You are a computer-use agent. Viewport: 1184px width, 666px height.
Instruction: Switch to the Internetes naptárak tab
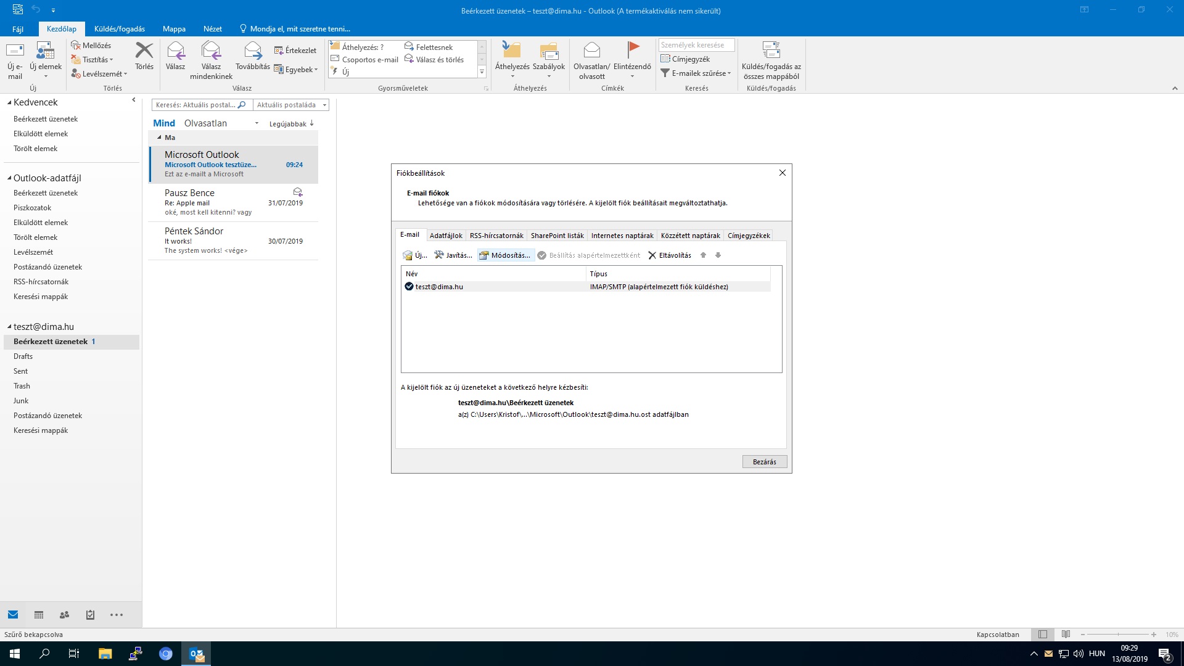(622, 236)
